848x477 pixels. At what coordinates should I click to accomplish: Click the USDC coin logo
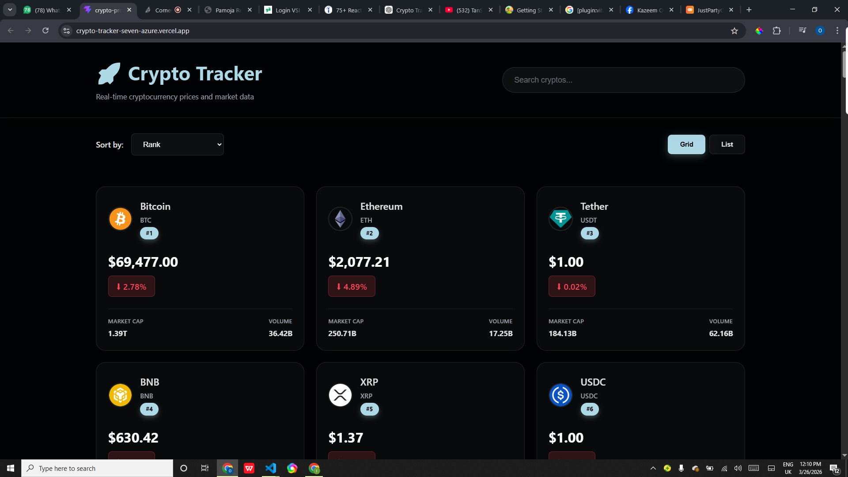coord(560,395)
